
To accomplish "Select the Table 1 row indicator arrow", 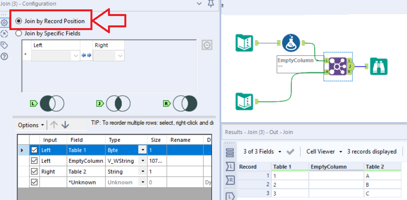I will [23, 150].
